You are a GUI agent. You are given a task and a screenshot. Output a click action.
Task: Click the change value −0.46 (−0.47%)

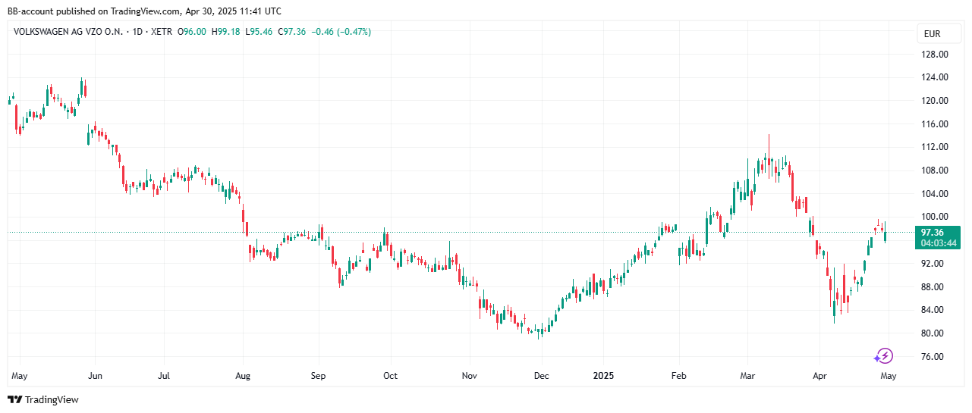[341, 32]
